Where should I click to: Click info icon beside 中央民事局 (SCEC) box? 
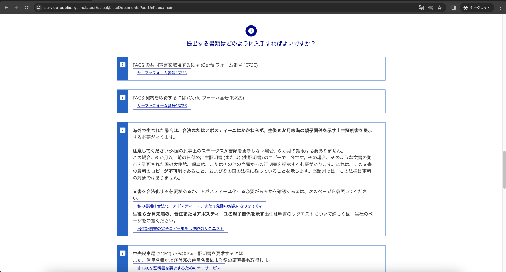[x=122, y=253]
